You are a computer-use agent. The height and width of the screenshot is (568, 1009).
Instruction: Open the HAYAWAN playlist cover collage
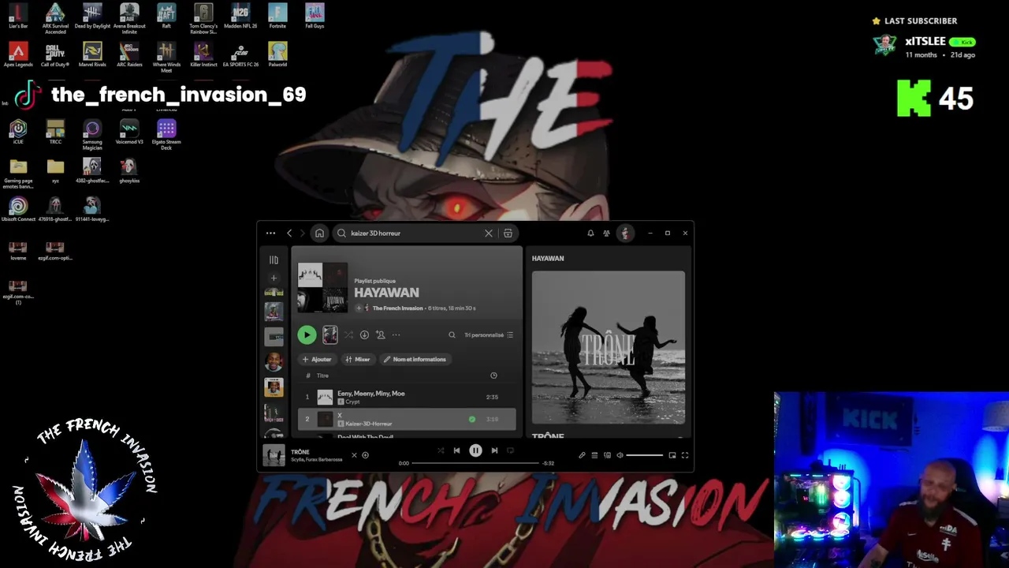pyautogui.click(x=322, y=287)
